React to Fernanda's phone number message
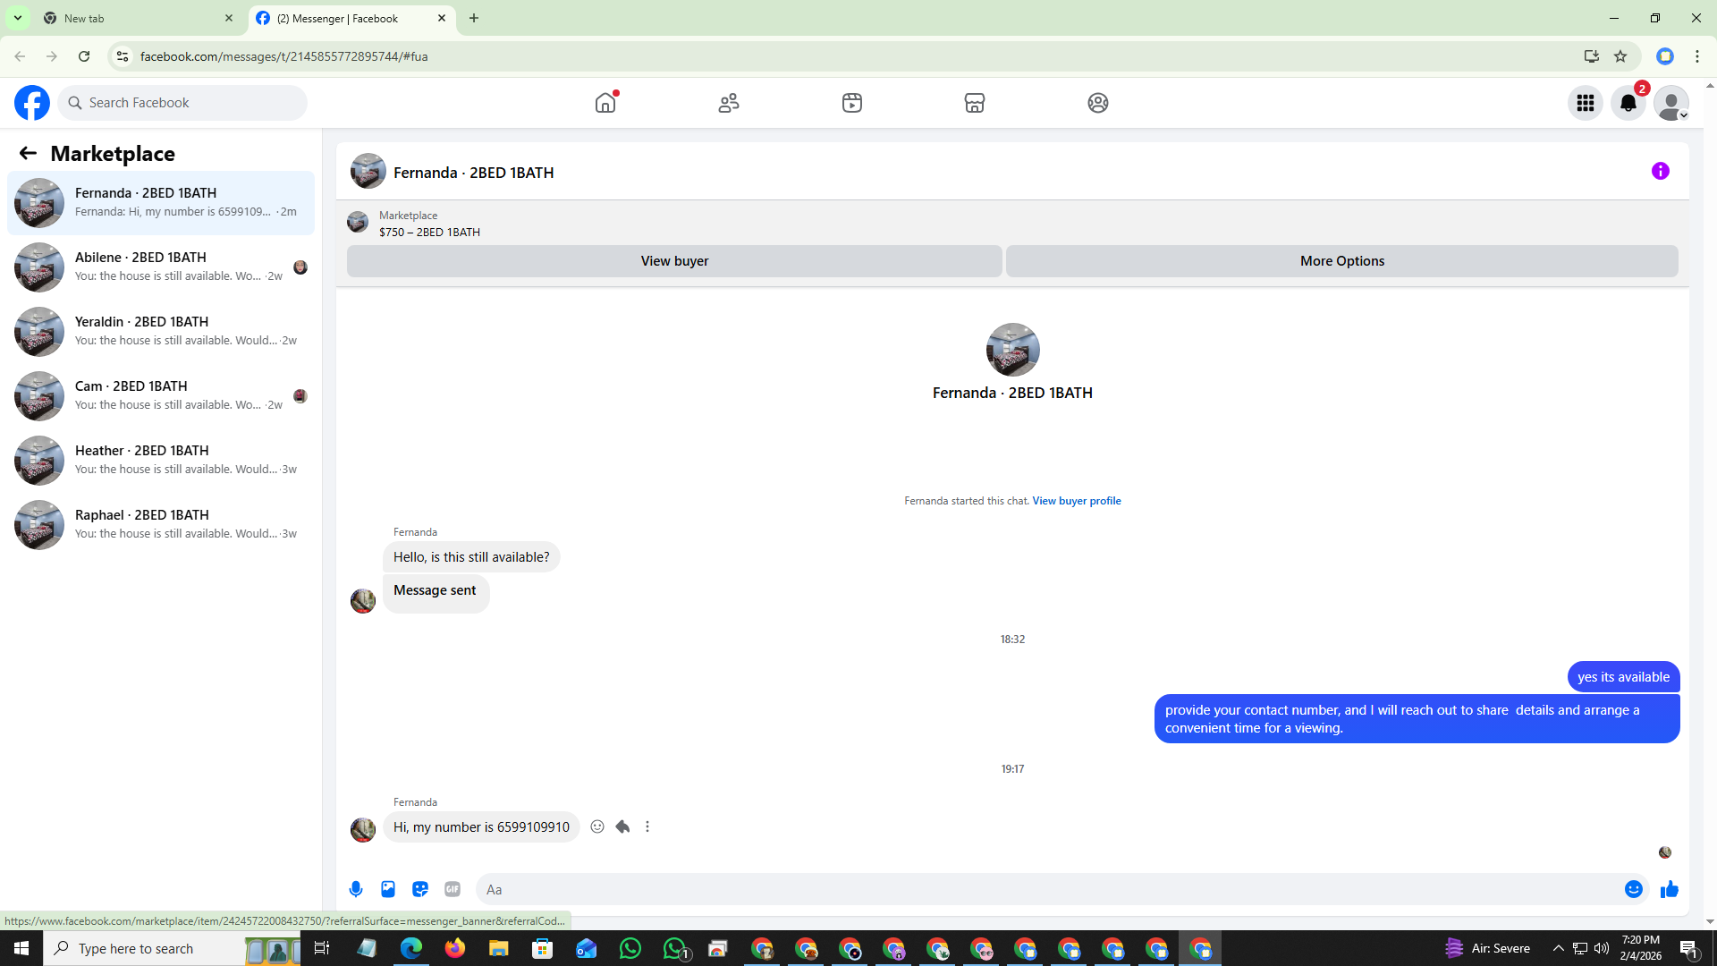The height and width of the screenshot is (966, 1717). pyautogui.click(x=597, y=826)
